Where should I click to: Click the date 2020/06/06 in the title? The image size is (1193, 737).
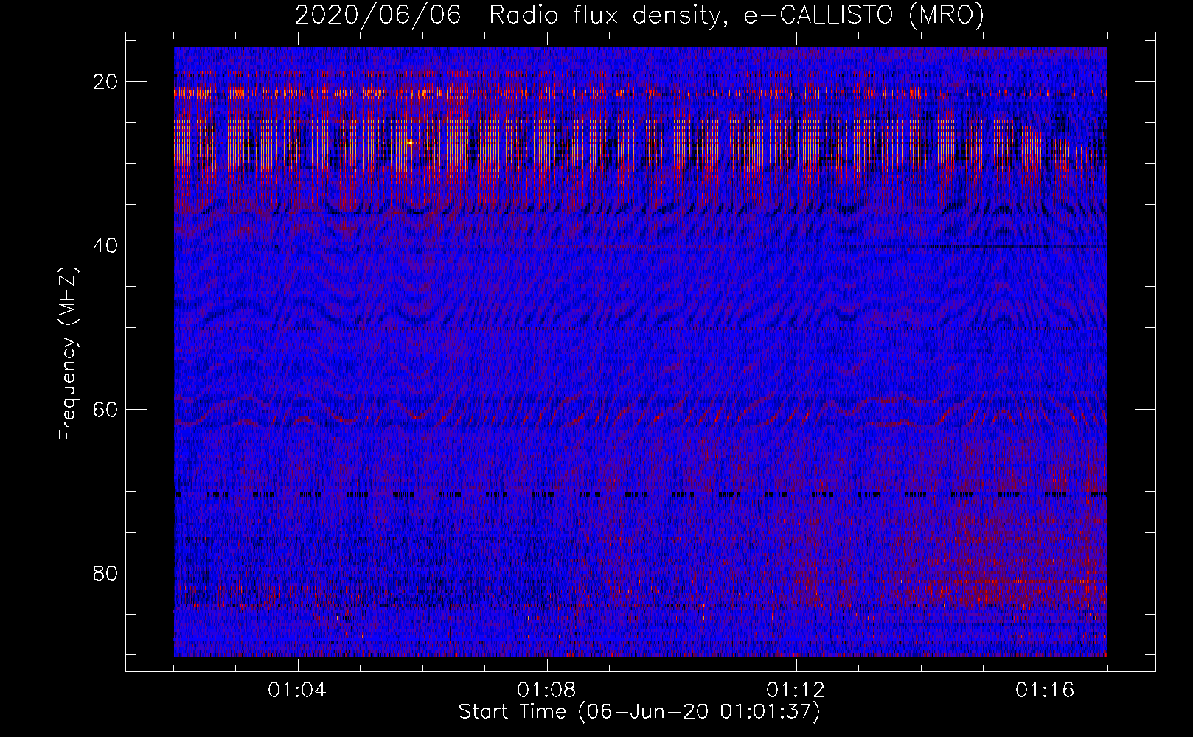[x=378, y=15]
